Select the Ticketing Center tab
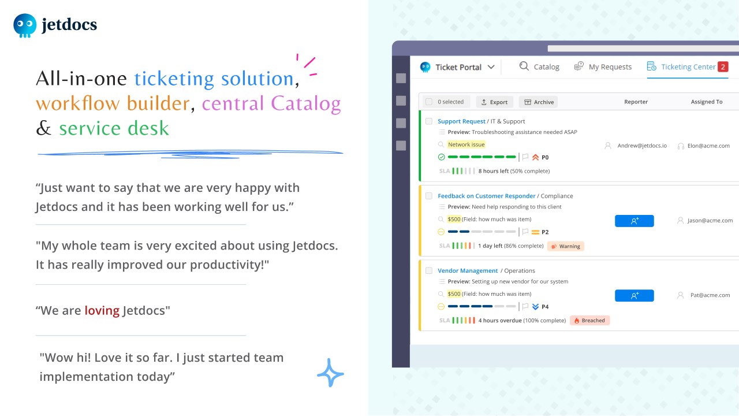 687,67
